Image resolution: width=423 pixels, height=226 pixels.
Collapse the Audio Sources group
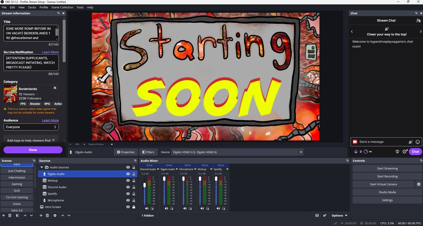42,167
